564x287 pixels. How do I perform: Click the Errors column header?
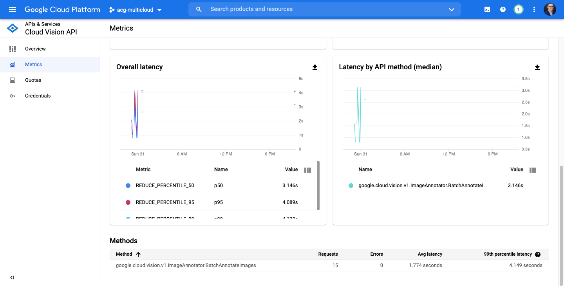point(377,254)
